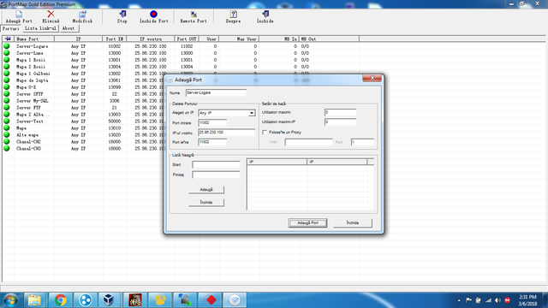Image resolution: width=548 pixels, height=308 pixels.
Task: Click the Utilizatori maximi-IP input field
Action: (341, 121)
